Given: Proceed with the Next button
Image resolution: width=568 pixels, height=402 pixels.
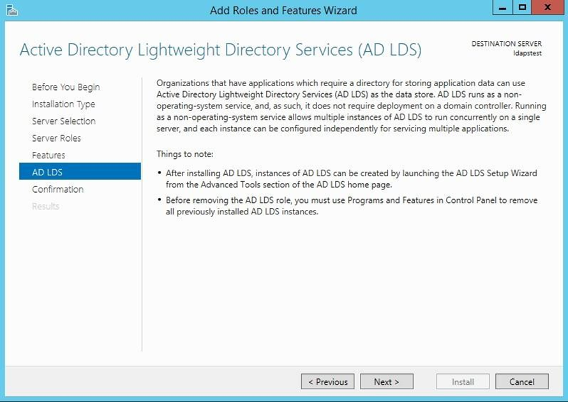Looking at the screenshot, I should point(386,382).
